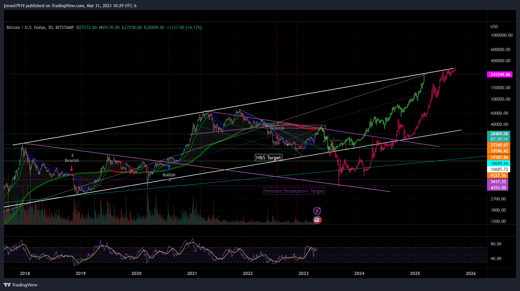Click the USD currency label on price axis

(x=494, y=26)
